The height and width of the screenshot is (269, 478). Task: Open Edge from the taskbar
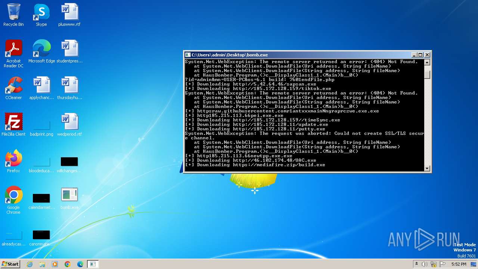[80, 264]
